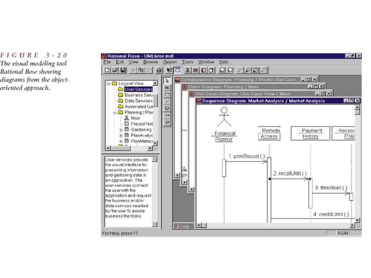Screen dimensions: 371x278
Task: Expand the PlanMetrics tree node
Action: tap(121, 141)
